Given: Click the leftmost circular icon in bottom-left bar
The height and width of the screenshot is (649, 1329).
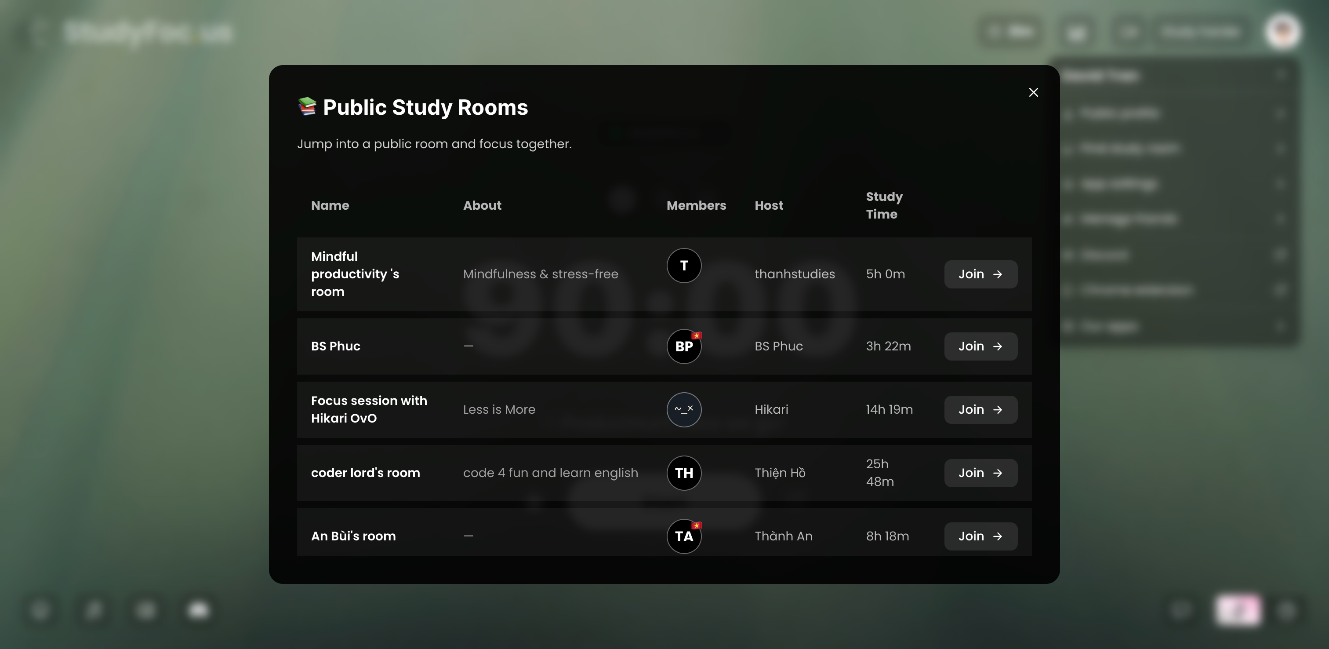Looking at the screenshot, I should tap(41, 610).
